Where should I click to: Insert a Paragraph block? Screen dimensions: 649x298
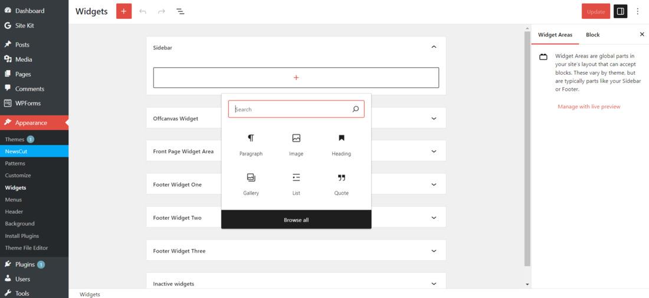(x=251, y=144)
